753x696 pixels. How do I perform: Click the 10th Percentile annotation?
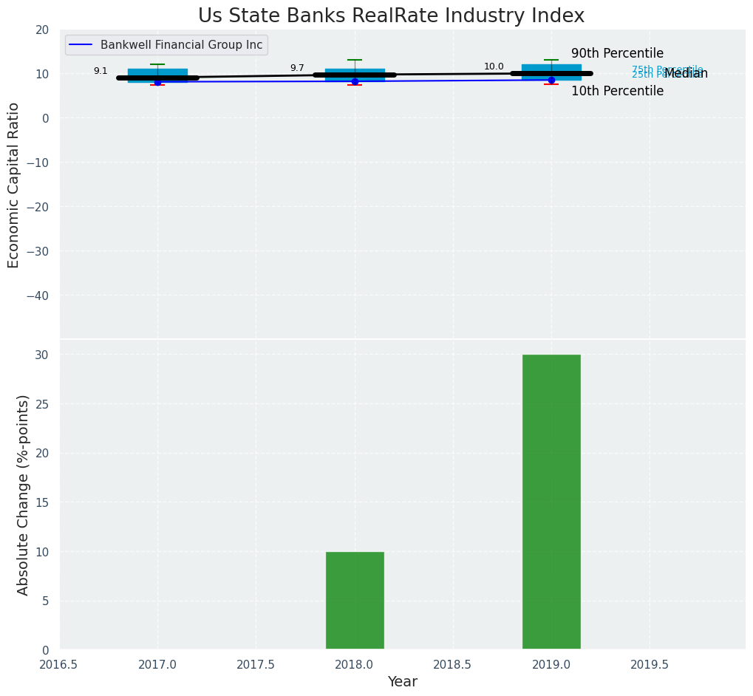point(617,92)
